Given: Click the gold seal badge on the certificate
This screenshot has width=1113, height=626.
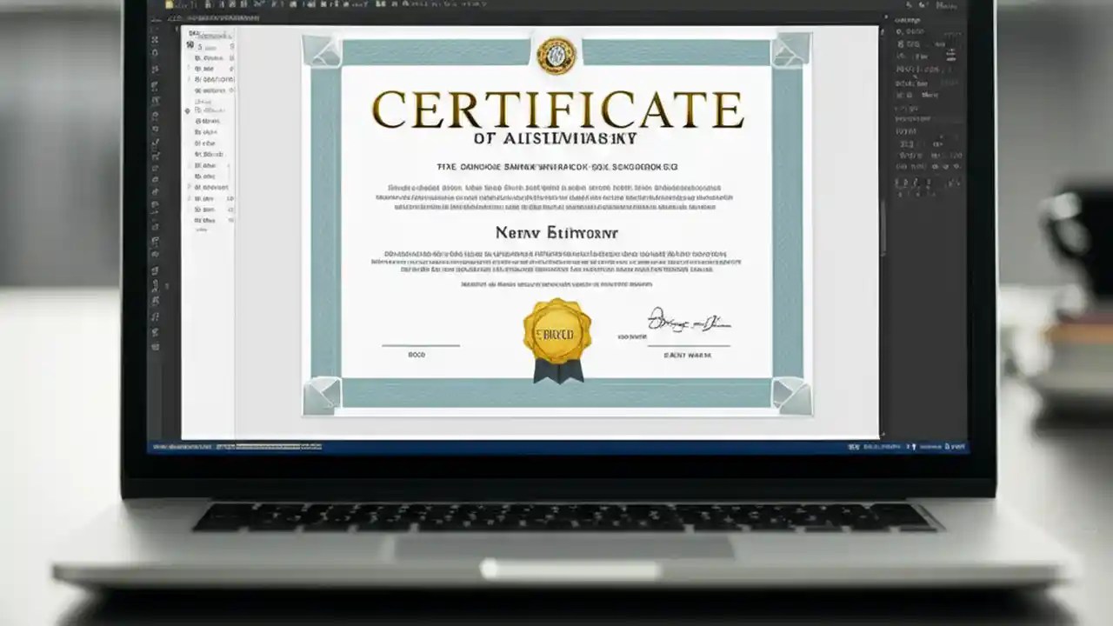Looking at the screenshot, I should coord(556,332).
